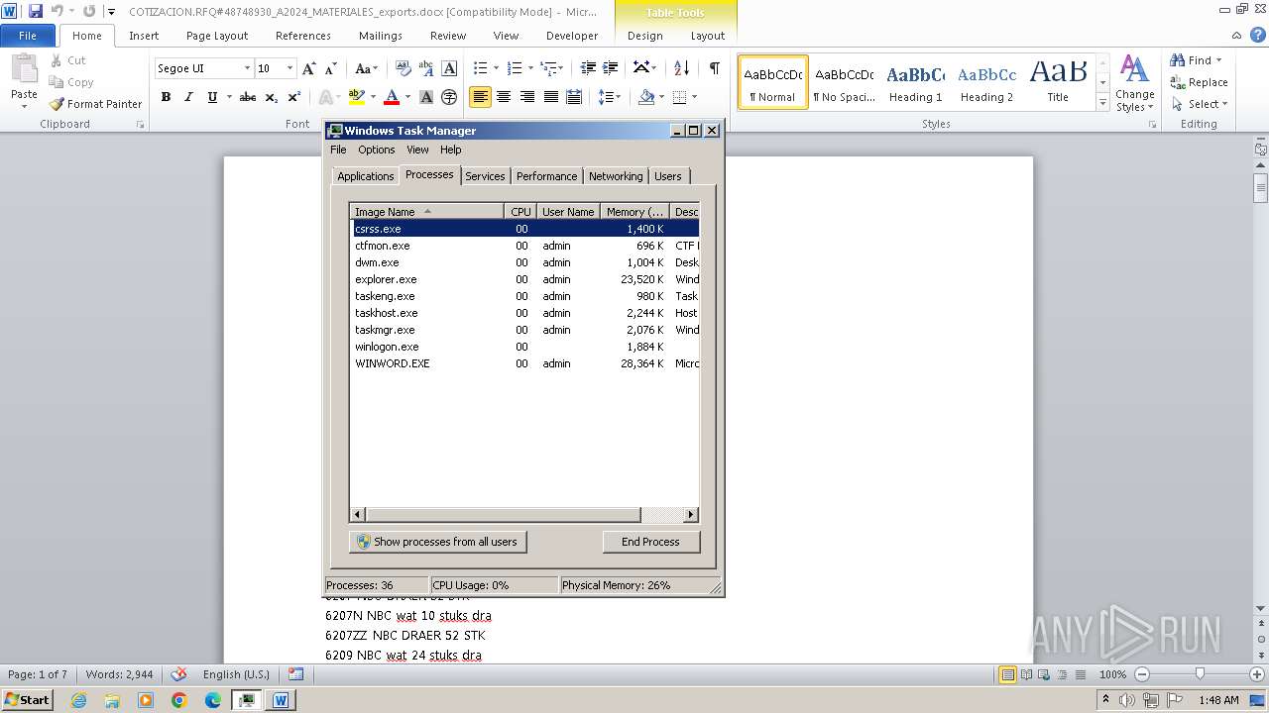The height and width of the screenshot is (713, 1269).
Task: Select the WINWORD.EXE process row
Action: [525, 363]
